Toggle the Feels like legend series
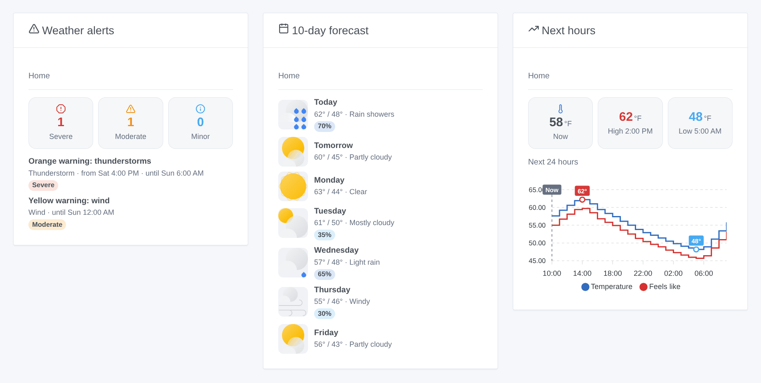Screen dimensions: 761x383 coord(660,287)
